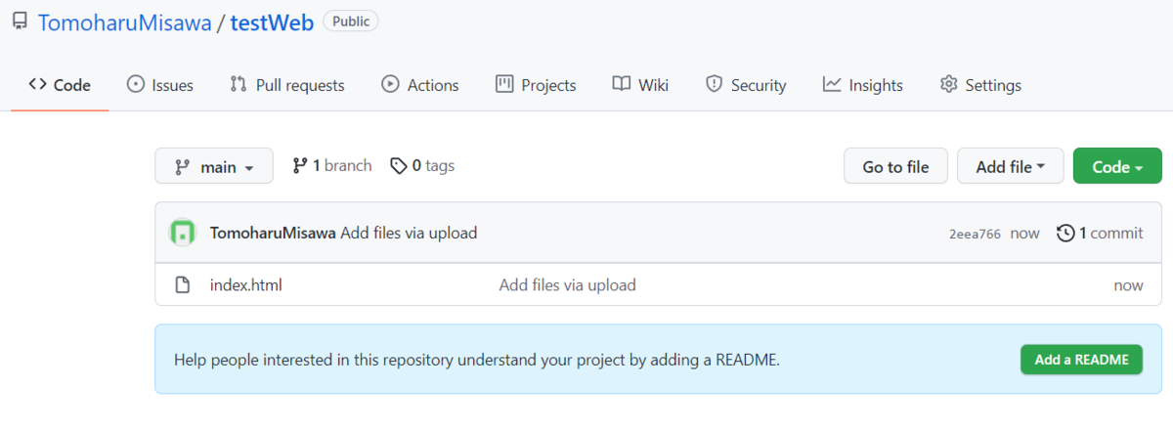Open repository Settings tab
Image resolution: width=1173 pixels, height=431 pixels.
980,85
